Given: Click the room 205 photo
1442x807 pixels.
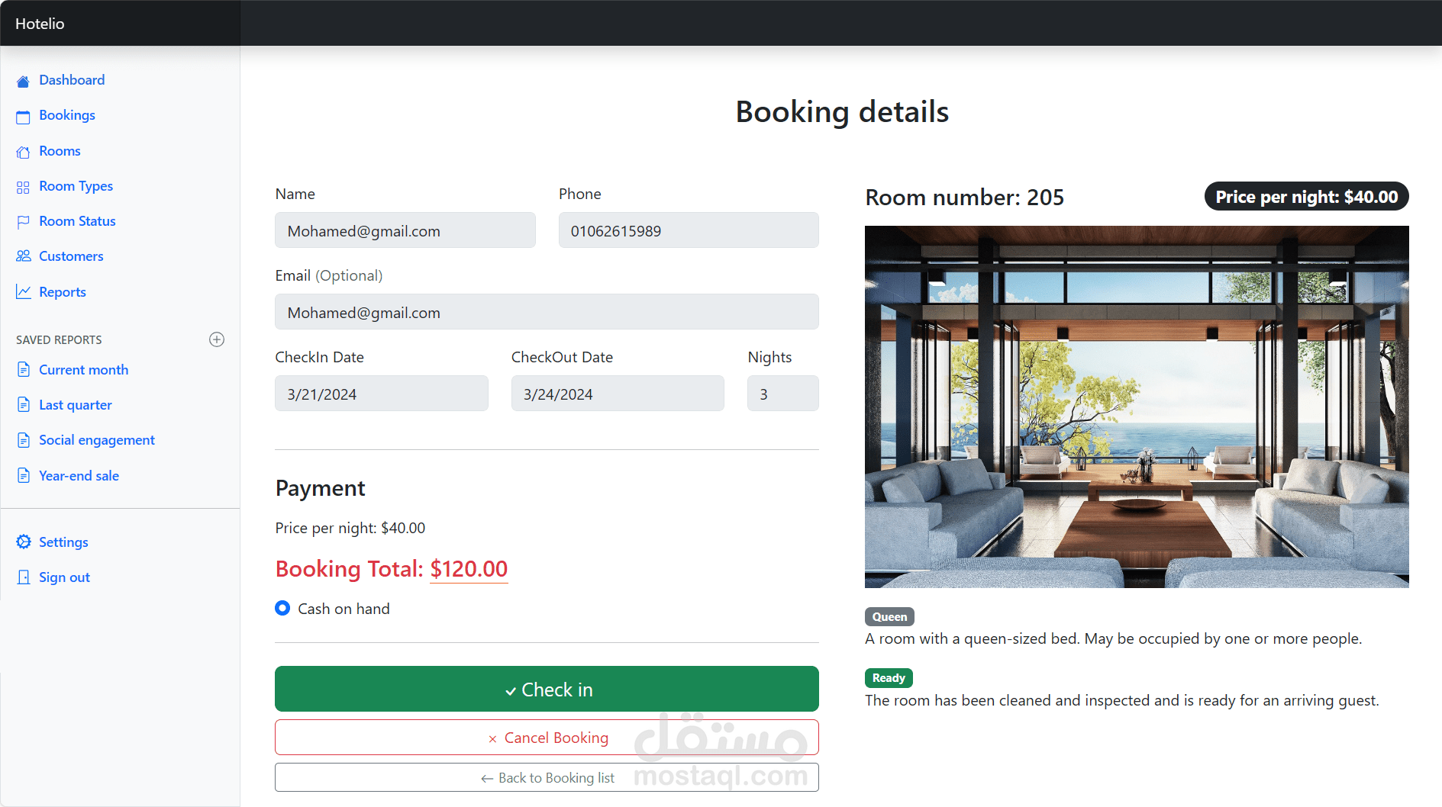Looking at the screenshot, I should (x=1137, y=407).
